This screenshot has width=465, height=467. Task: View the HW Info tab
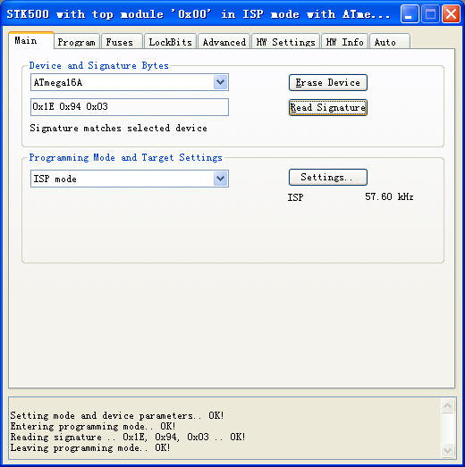344,42
